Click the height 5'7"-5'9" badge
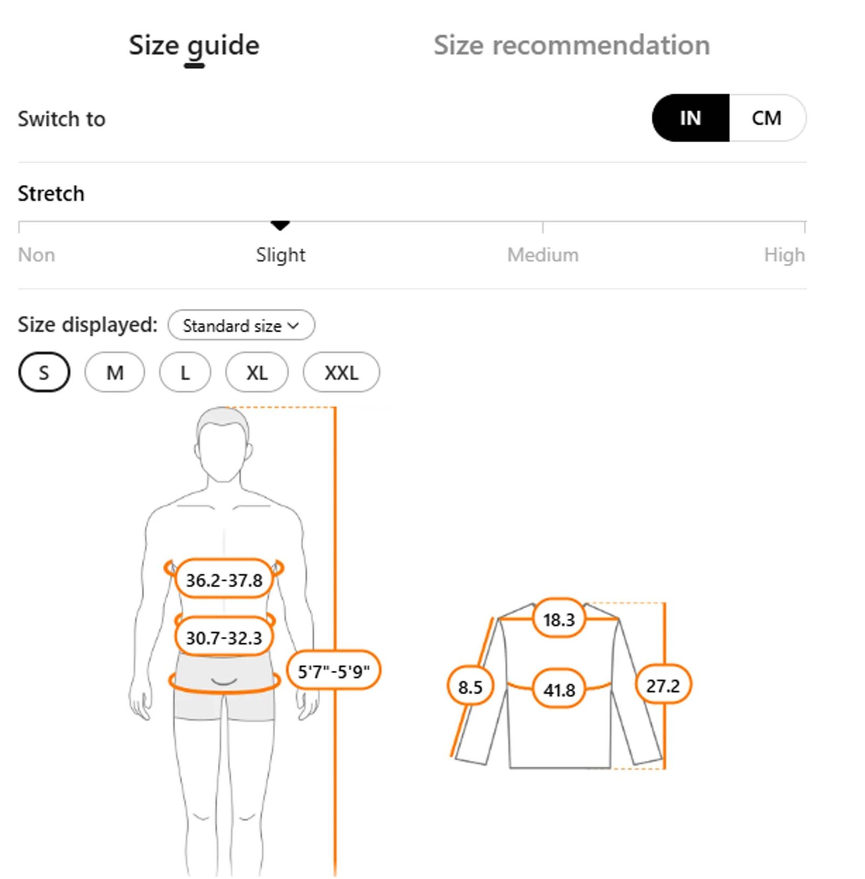This screenshot has height=879, width=865. 334,671
